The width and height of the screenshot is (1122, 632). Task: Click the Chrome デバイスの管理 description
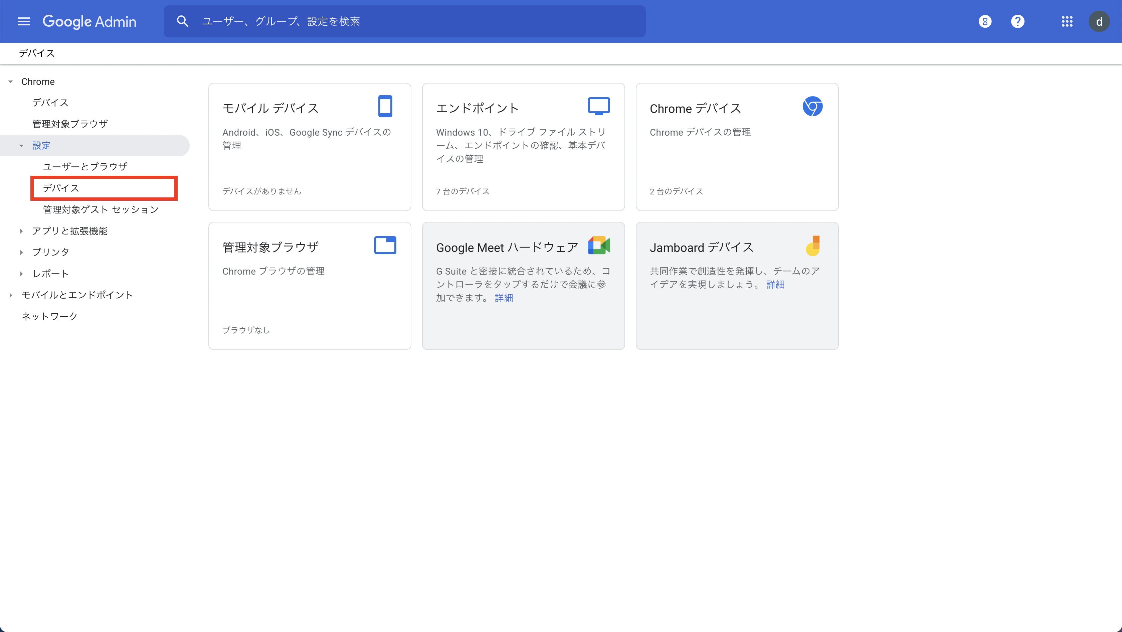coord(700,132)
